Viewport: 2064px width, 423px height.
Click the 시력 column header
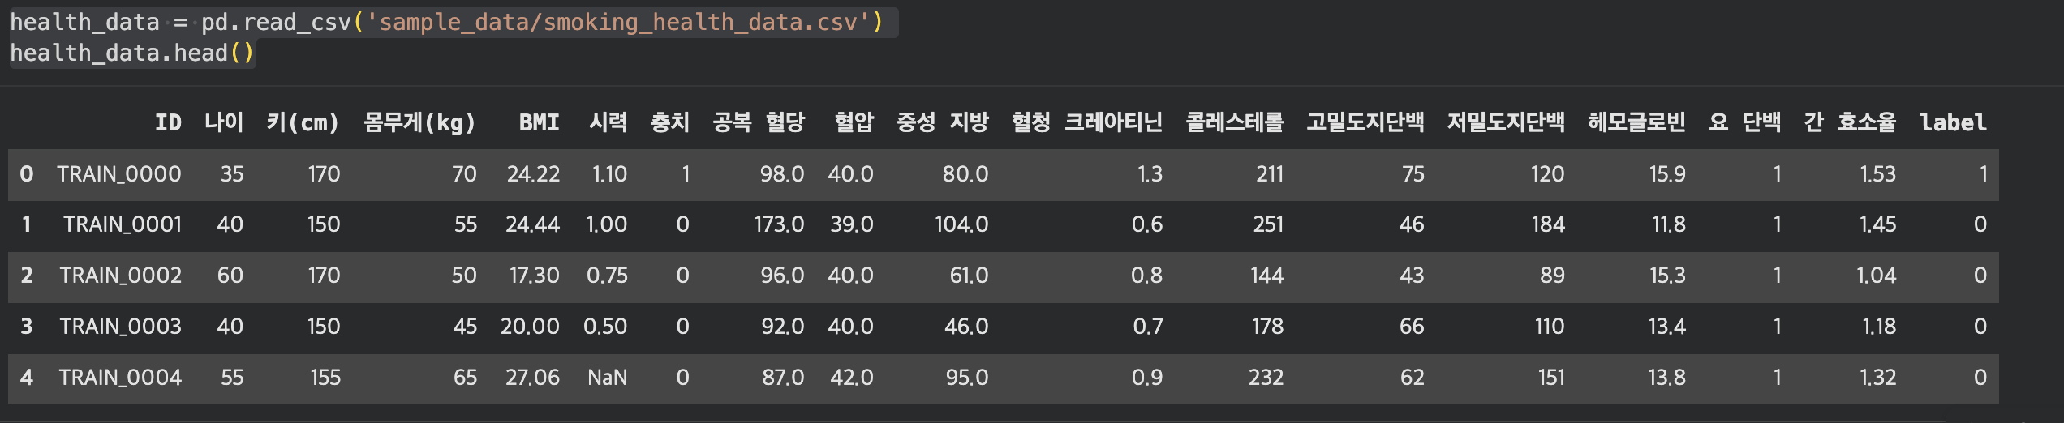[608, 122]
